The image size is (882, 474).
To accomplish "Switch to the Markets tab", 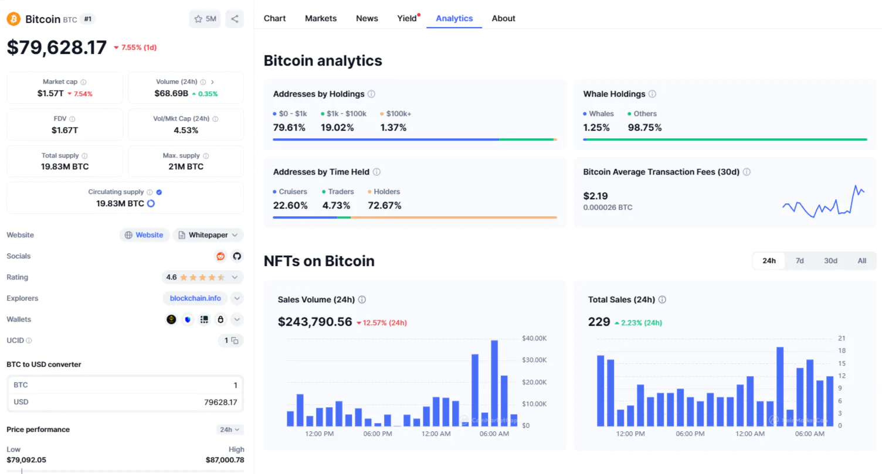I will 321,18.
